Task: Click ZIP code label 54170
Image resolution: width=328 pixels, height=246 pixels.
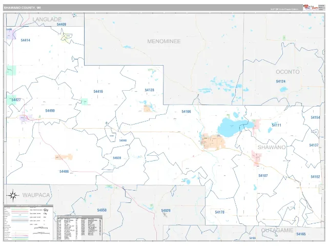Action: (x=219, y=212)
